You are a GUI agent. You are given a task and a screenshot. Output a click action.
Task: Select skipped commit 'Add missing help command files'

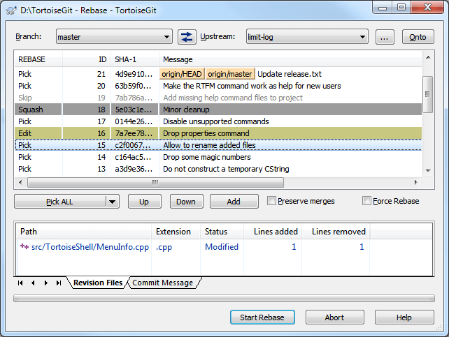pyautogui.click(x=218, y=98)
